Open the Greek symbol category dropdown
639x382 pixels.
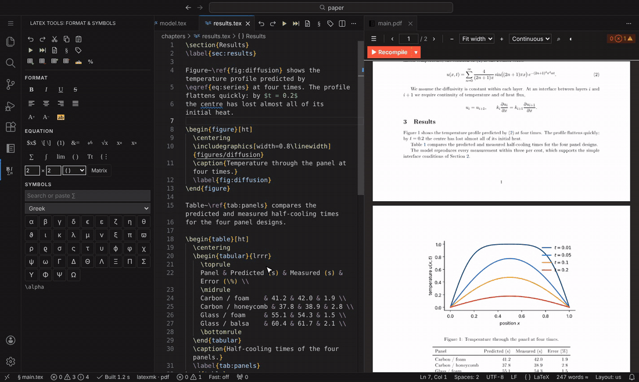pos(87,208)
